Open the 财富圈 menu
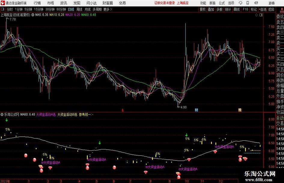Viewport: 284px width, 183px height. pos(108,3)
